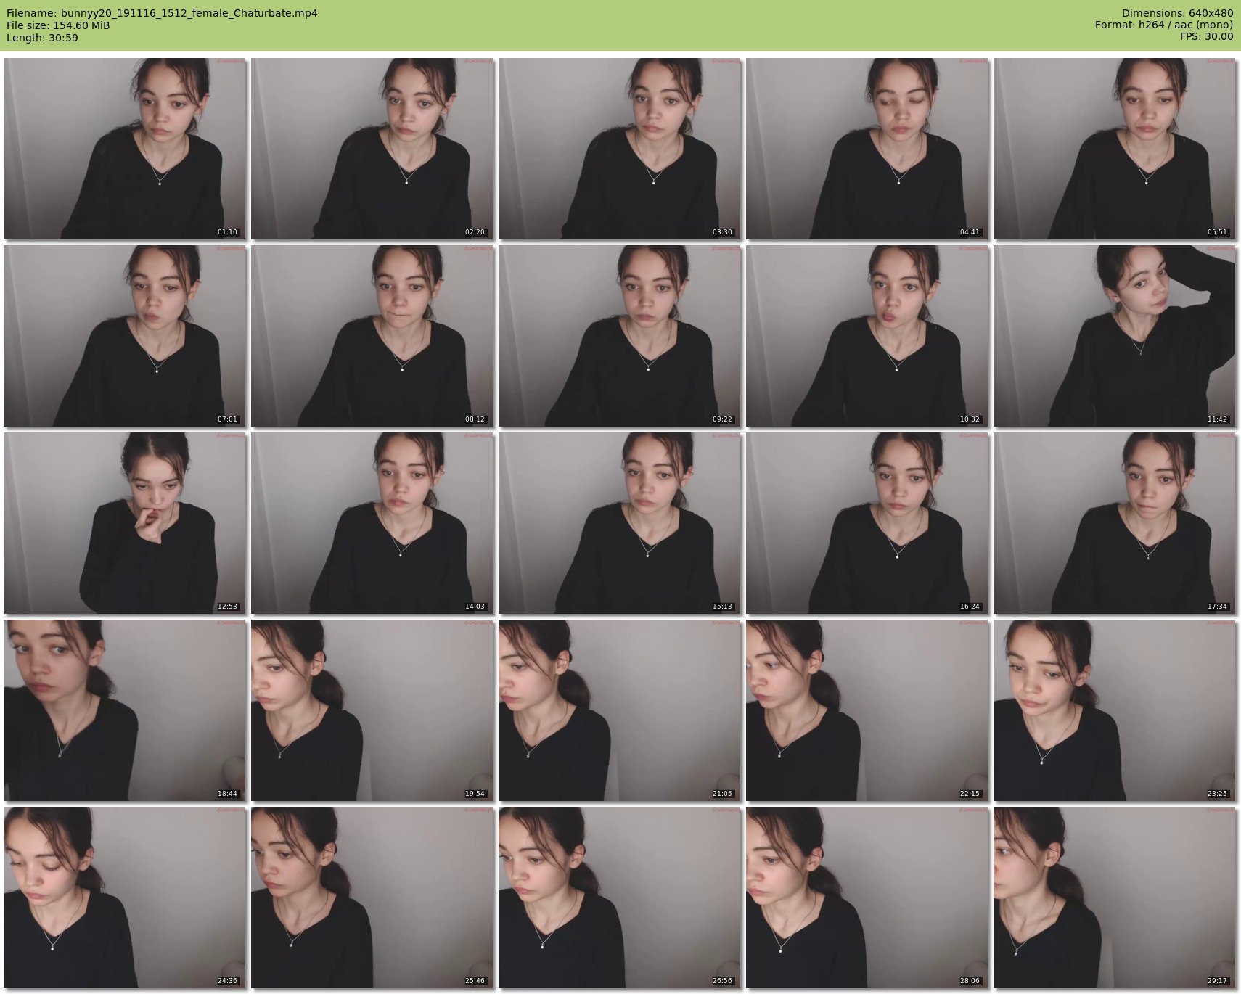Click the frame at 17:34
This screenshot has height=994, width=1241.
pyautogui.click(x=1114, y=523)
